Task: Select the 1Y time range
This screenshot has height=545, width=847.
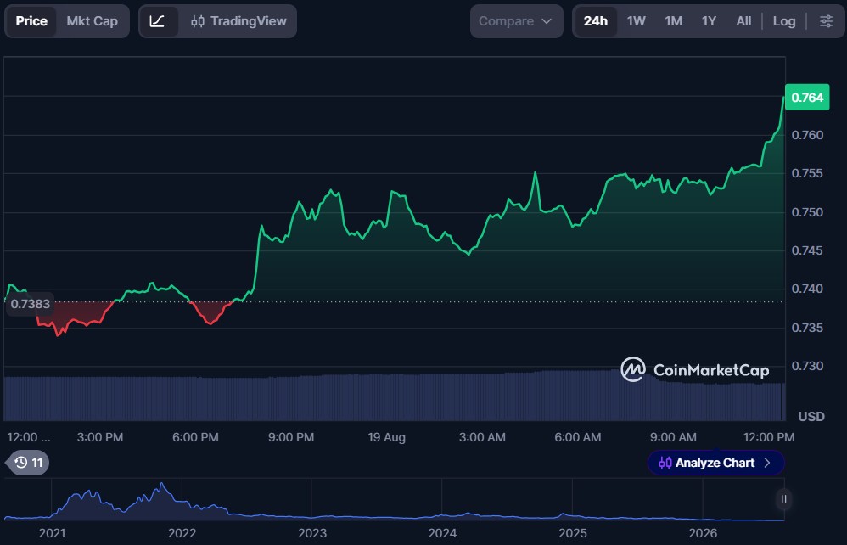Action: [x=709, y=21]
